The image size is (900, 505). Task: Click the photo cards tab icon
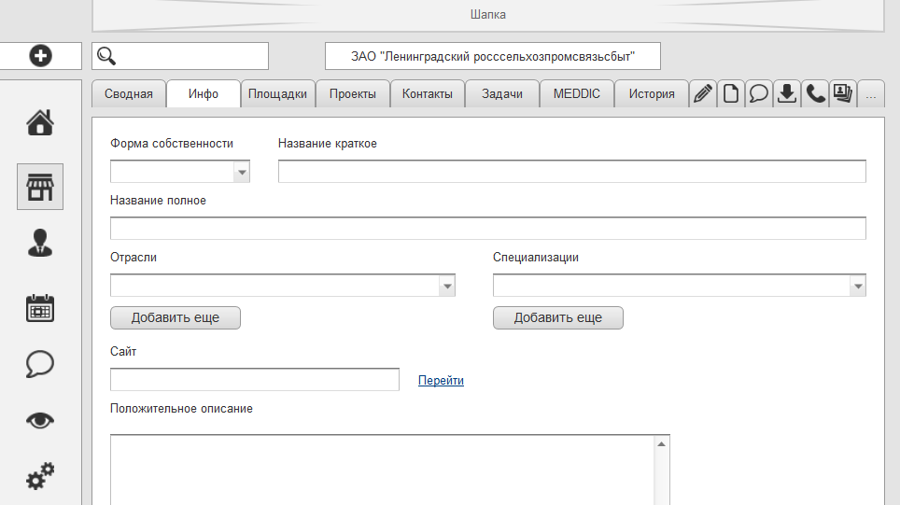(x=843, y=93)
